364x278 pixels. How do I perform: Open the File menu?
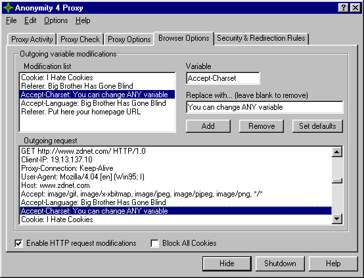click(x=11, y=20)
